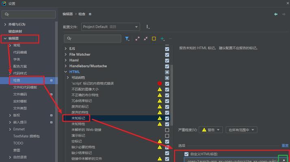Screen dimensions: 290x162
Task: Select the 废弃的特性 inspection row
Action: click(x=117, y=112)
